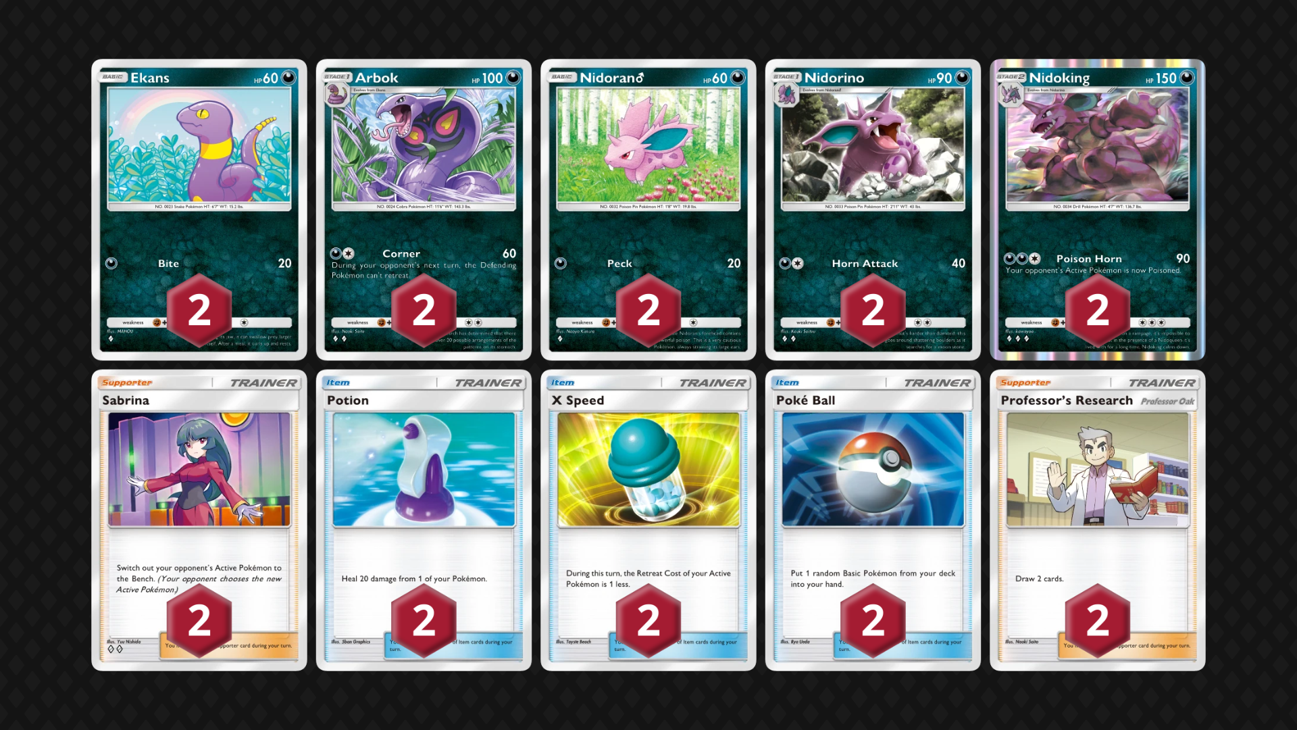Click the Horn Attack row on Nidorino
Viewport: 1297px width, 730px height.
tap(873, 264)
